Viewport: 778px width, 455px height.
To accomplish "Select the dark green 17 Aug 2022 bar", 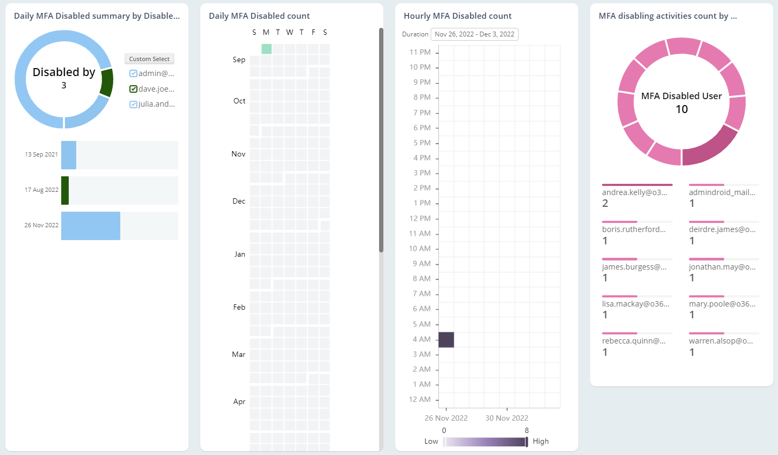I will [x=65, y=190].
